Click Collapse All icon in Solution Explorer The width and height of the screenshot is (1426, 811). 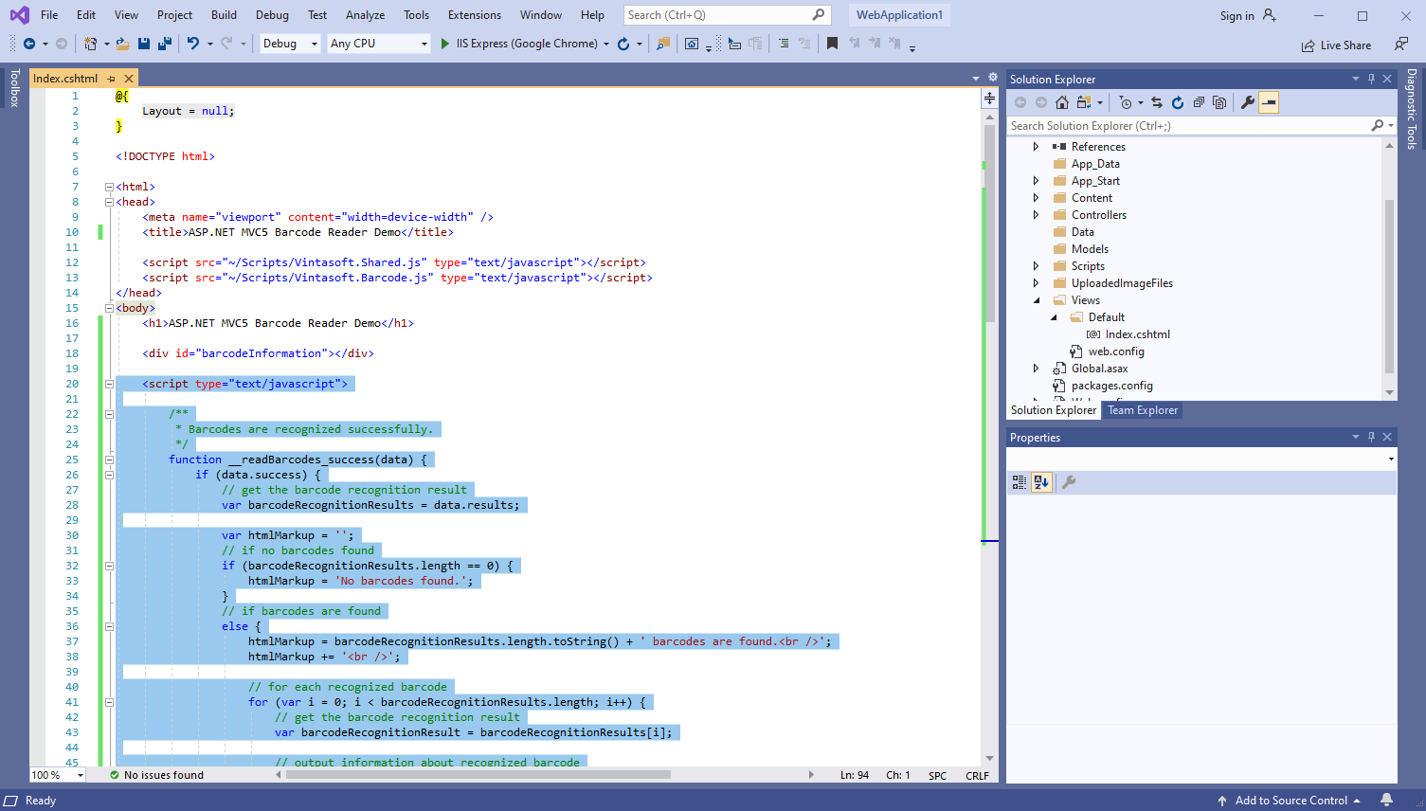[x=1199, y=102]
